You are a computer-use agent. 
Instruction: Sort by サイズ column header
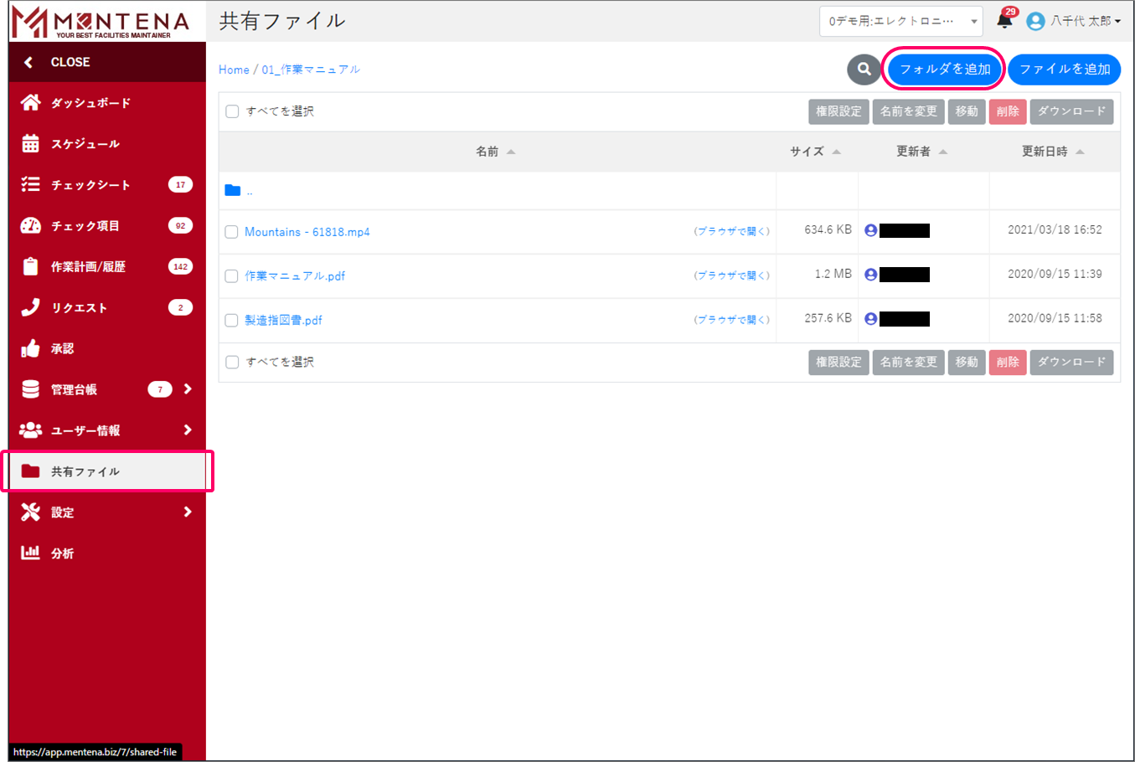(807, 152)
